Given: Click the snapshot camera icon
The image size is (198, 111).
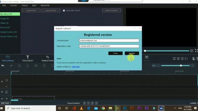Looking at the screenshot, I should (x=192, y=51).
